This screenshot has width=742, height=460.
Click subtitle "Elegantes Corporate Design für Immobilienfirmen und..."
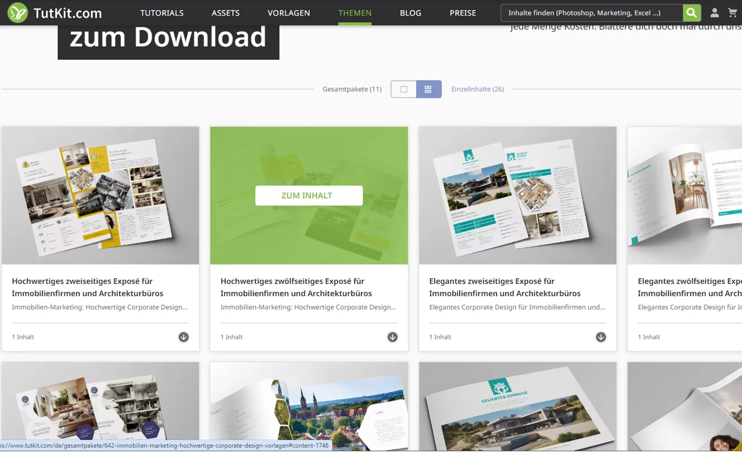coord(517,307)
